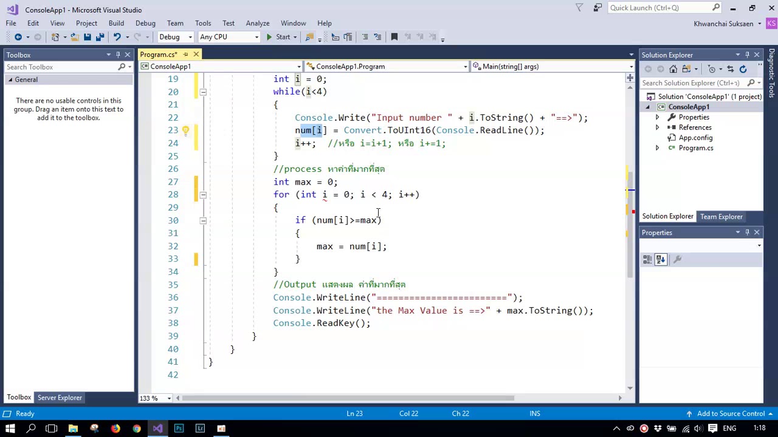Viewport: 778px width, 437px height.
Task: Click the editor horizontal scrollbar
Action: pos(348,398)
